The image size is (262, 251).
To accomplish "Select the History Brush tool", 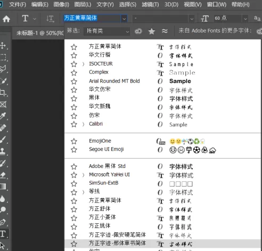I will [3, 163].
